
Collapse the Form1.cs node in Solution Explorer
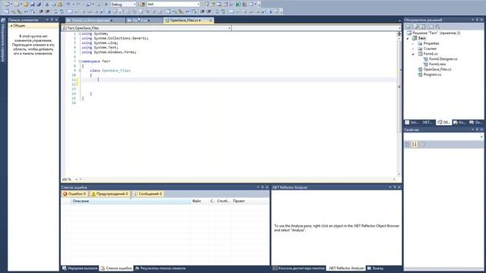[413, 54]
